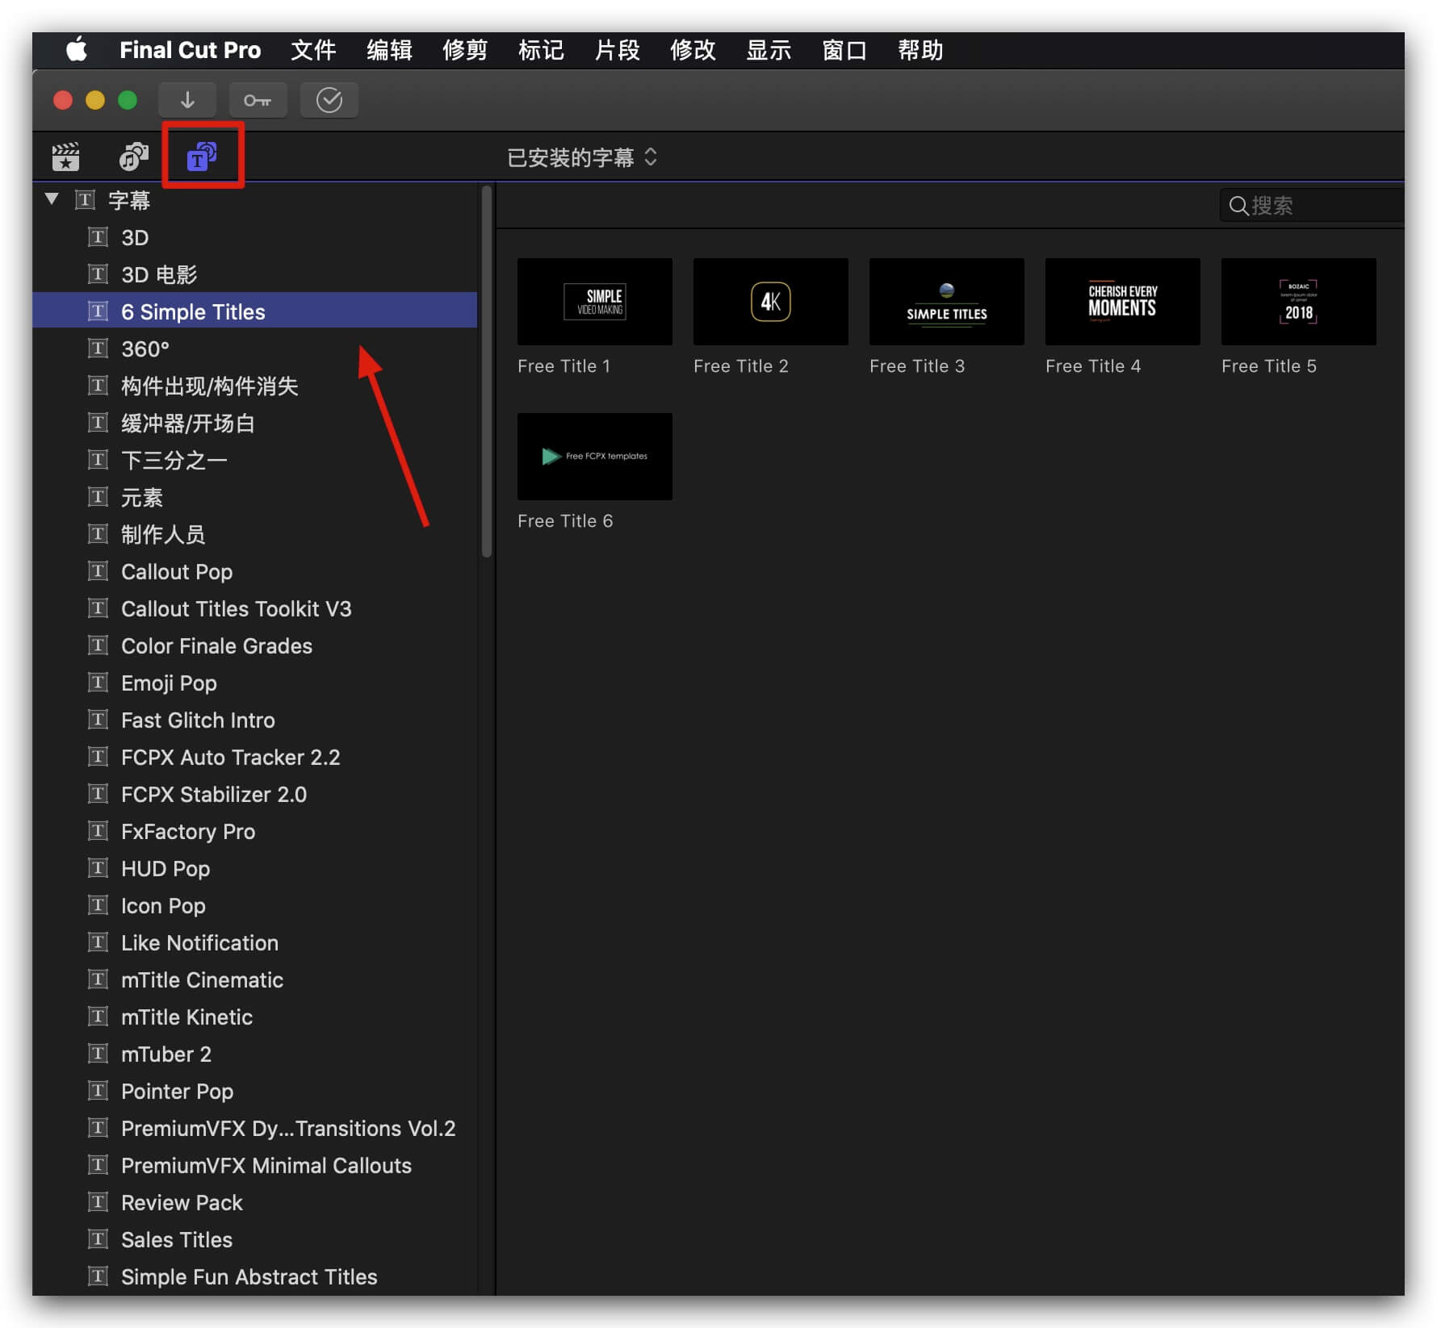Select the 构件出现/构件消失 category
The height and width of the screenshot is (1328, 1437).
pyautogui.click(x=256, y=386)
